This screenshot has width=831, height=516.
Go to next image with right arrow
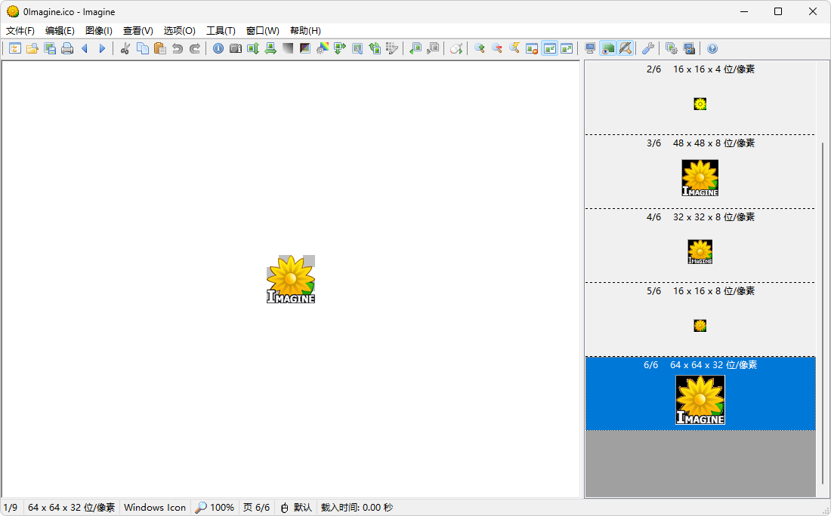(102, 49)
